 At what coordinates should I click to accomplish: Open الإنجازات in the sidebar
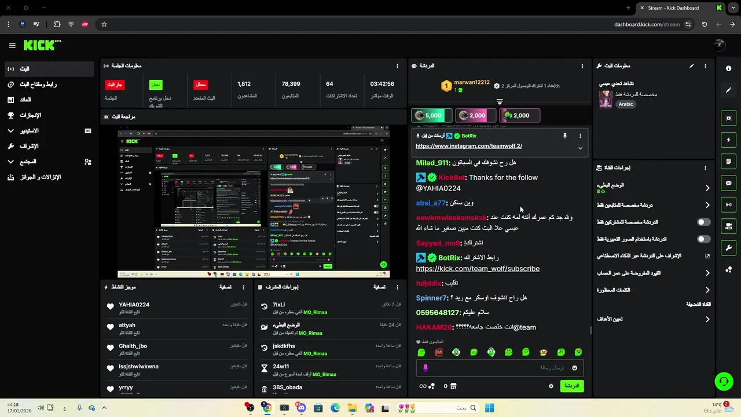(x=49, y=115)
